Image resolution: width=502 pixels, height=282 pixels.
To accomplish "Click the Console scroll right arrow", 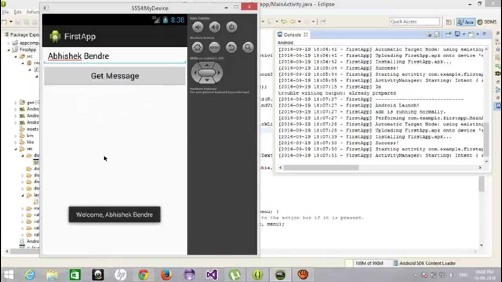I will coord(480,168).
